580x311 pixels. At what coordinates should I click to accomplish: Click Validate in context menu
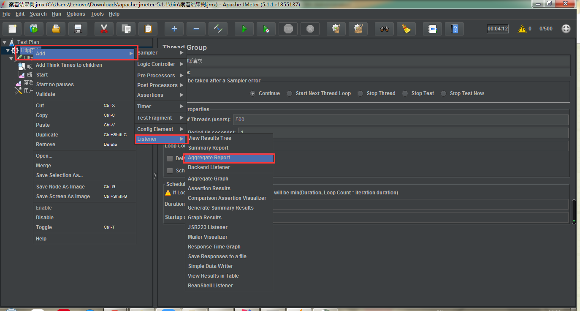[84, 94]
